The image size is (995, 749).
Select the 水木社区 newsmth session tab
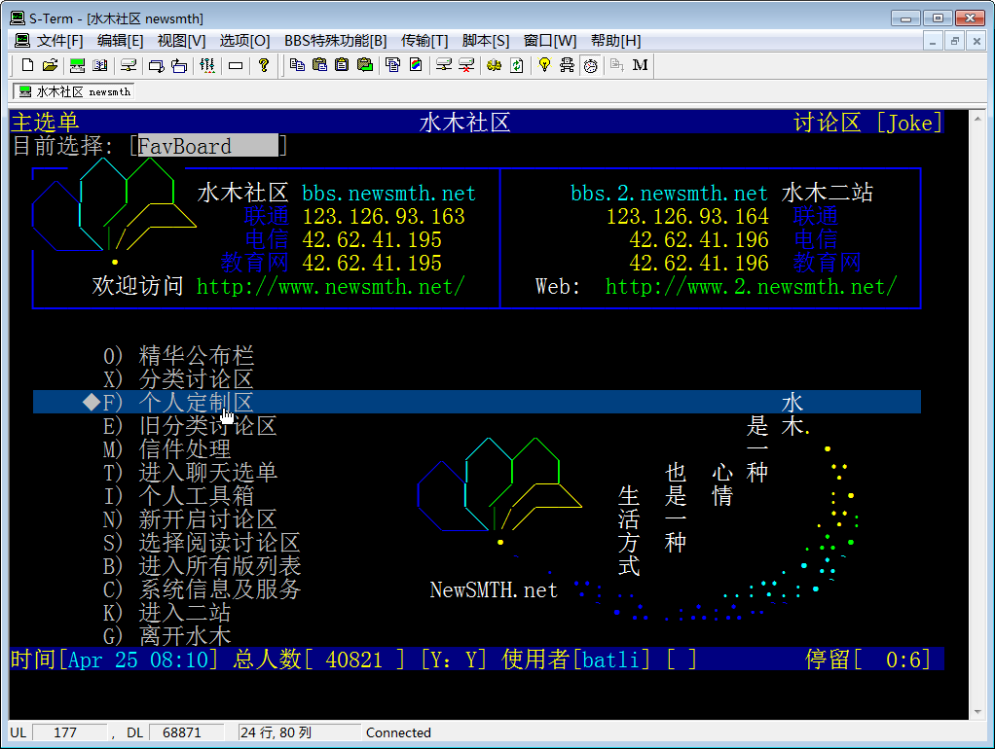point(74,92)
